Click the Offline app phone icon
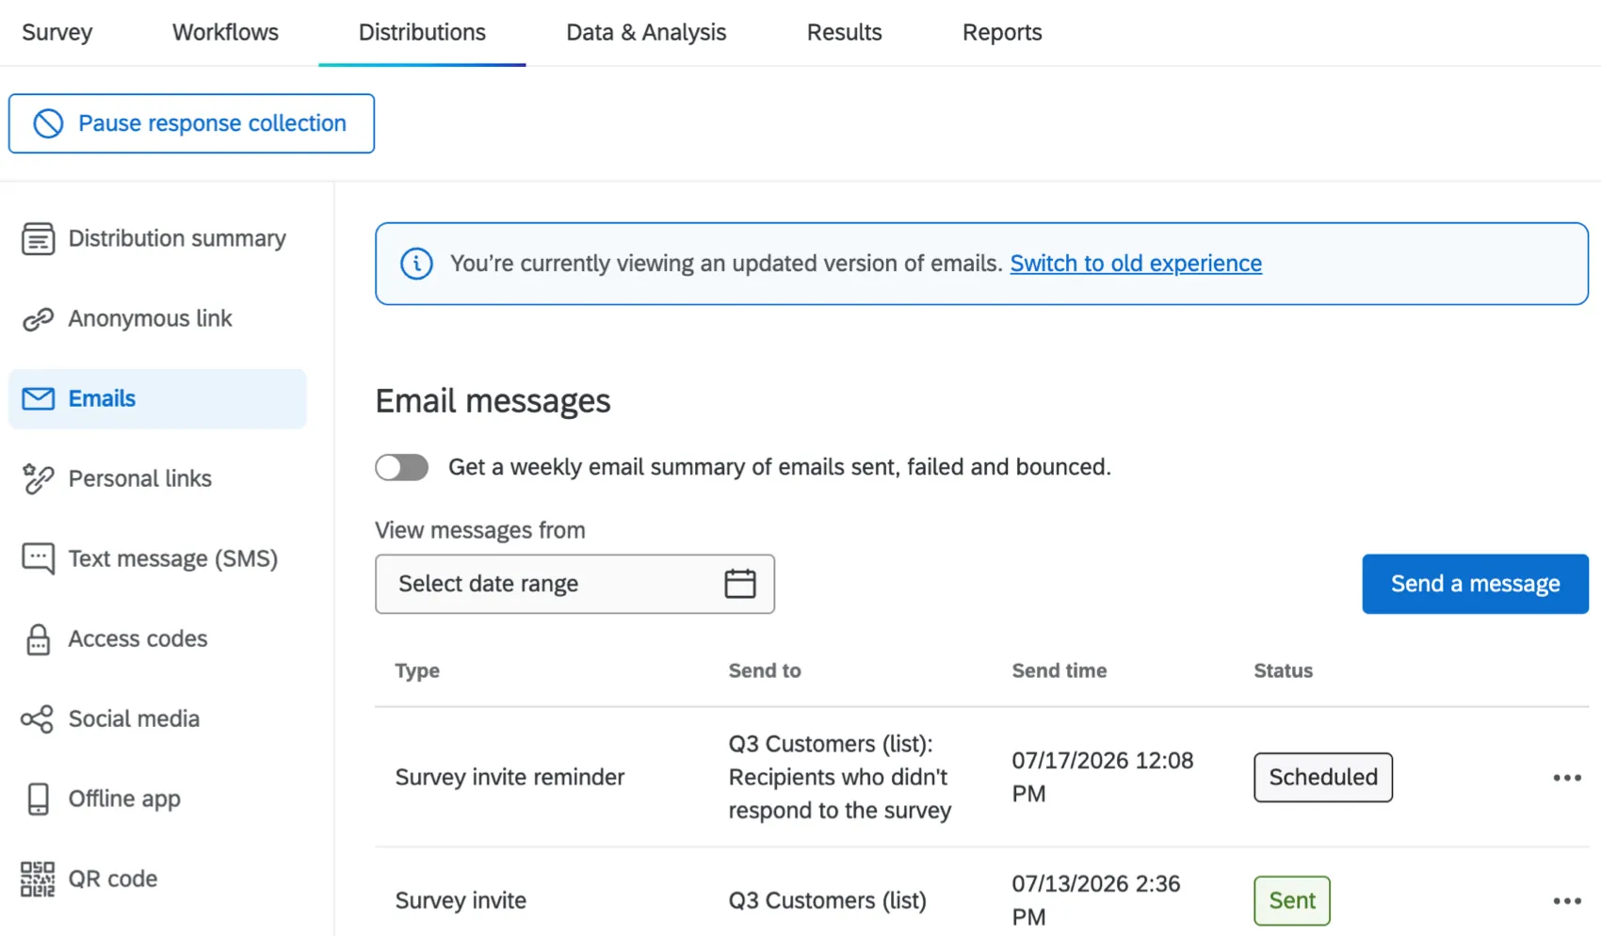 coord(38,799)
